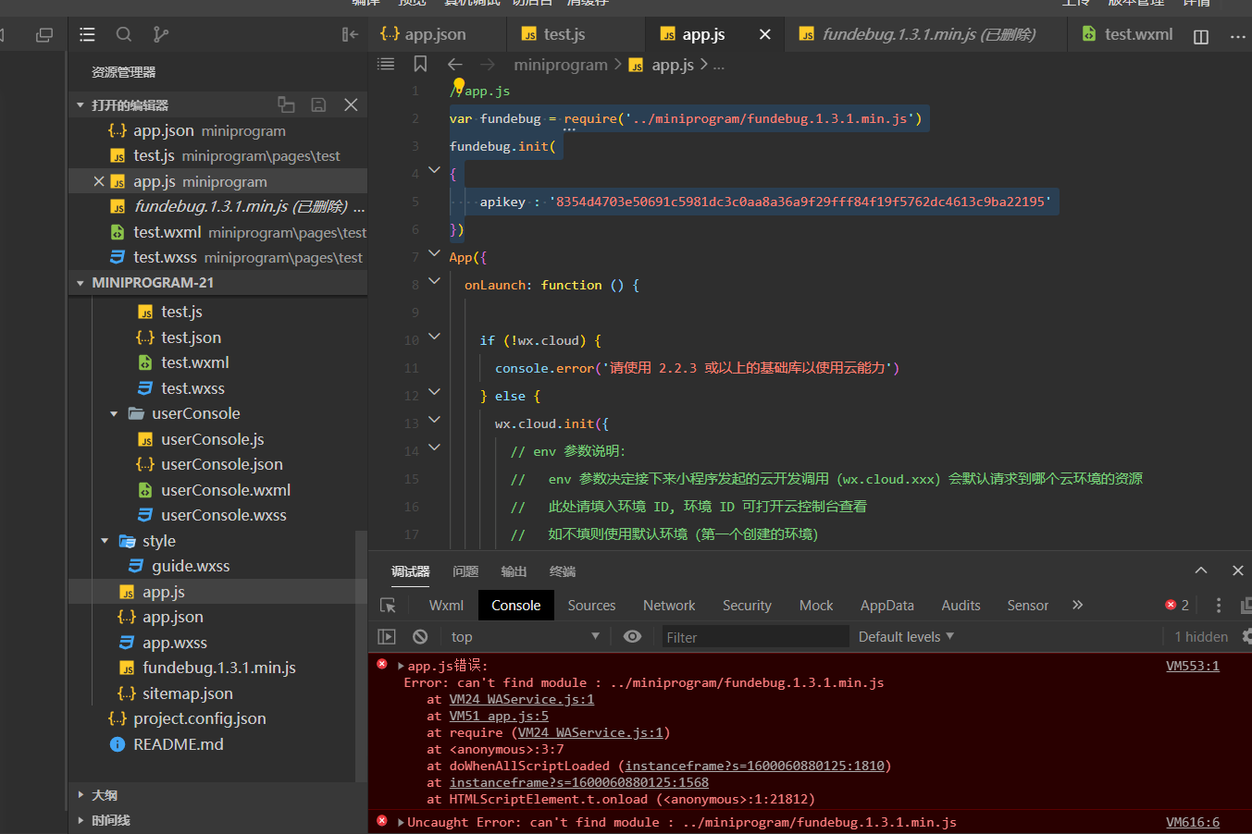
Task: Open userConsole.wxml in file tree
Action: 226,490
